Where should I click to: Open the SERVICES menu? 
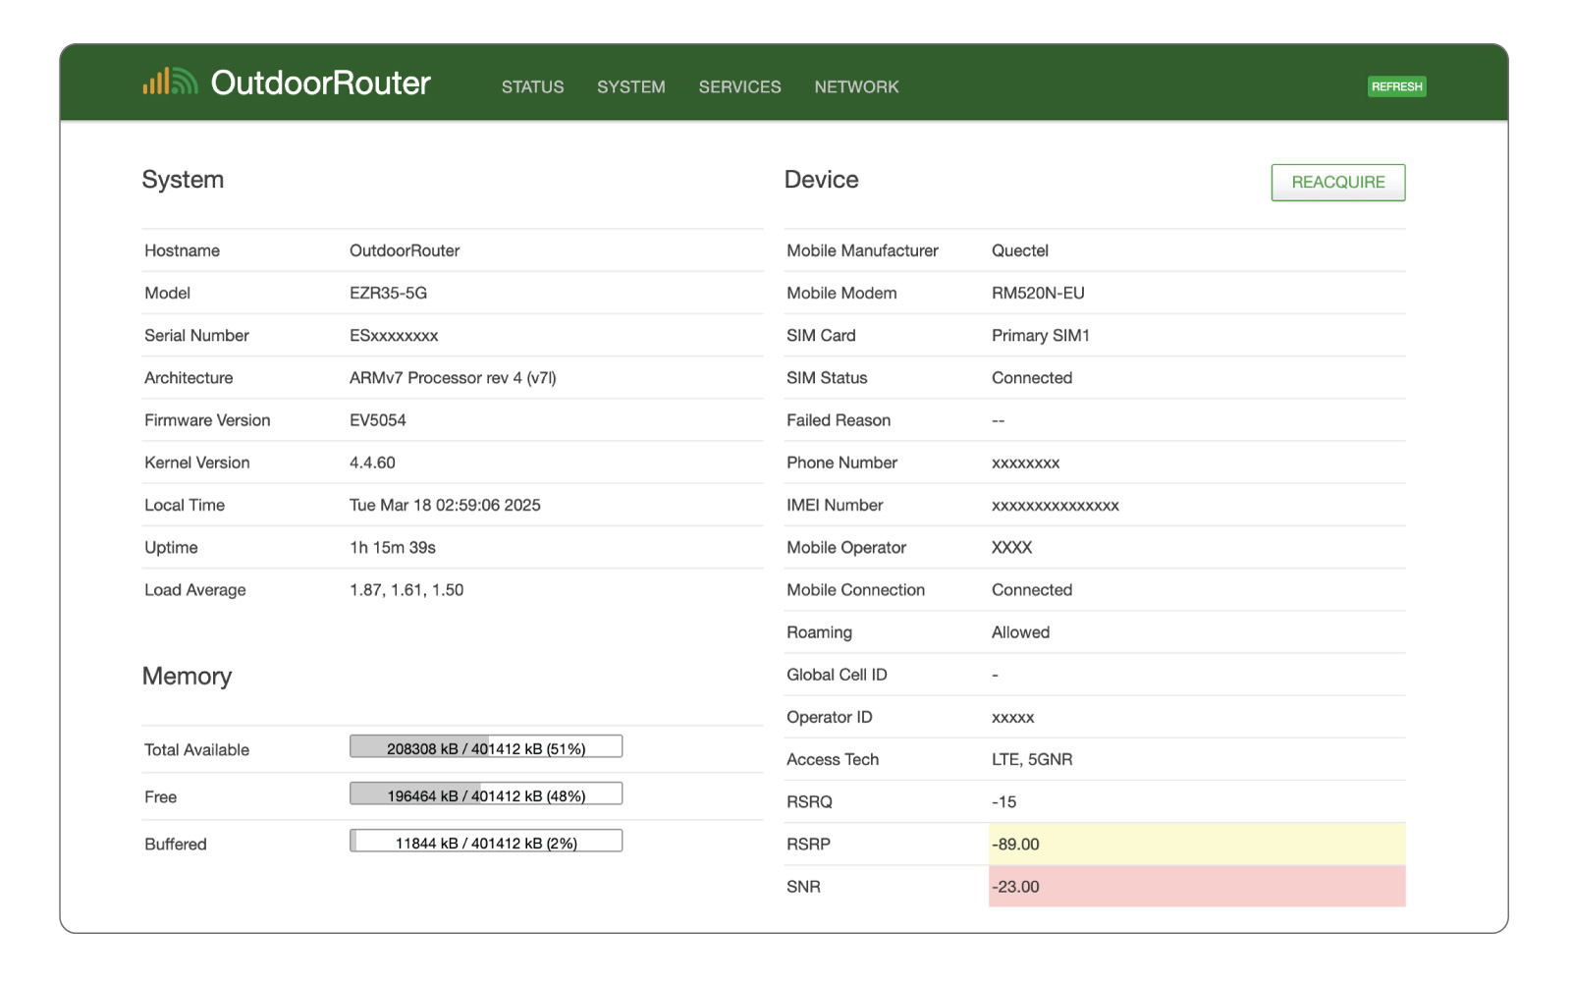(739, 87)
